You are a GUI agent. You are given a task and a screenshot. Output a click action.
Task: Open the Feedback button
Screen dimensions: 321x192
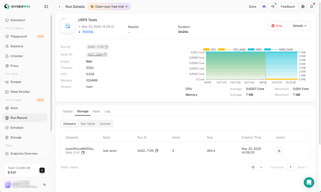click(x=288, y=7)
